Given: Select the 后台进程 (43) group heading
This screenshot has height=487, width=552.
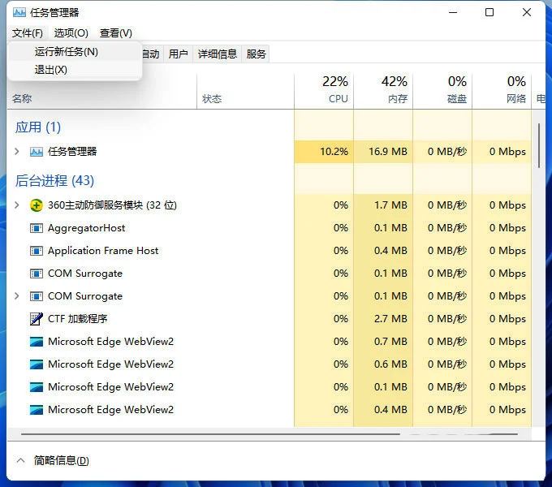Looking at the screenshot, I should 54,180.
